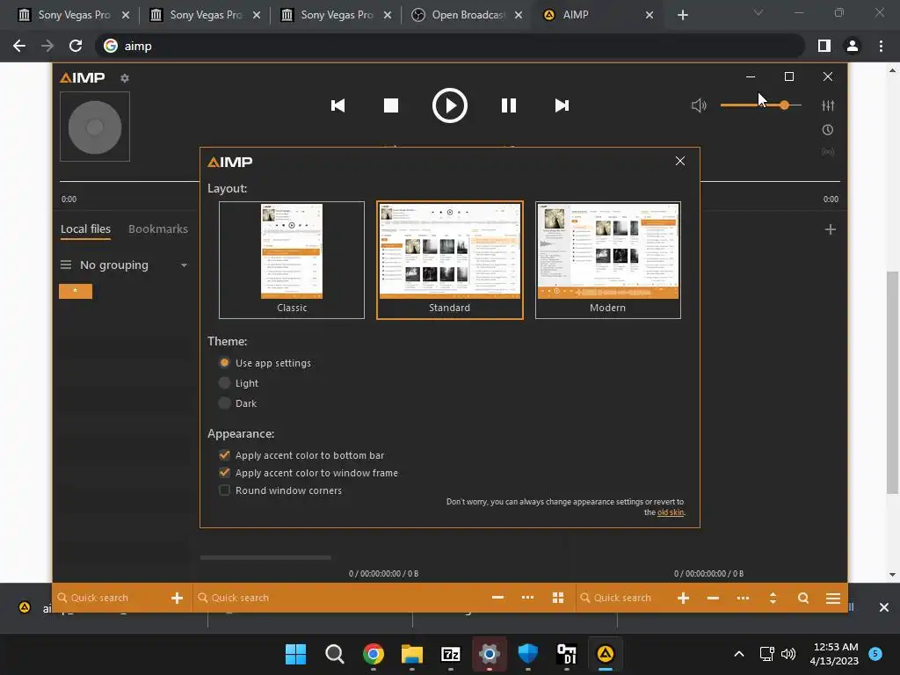Screen dimensions: 900x675
Task: Click the right panel Quick search field
Action: click(623, 598)
